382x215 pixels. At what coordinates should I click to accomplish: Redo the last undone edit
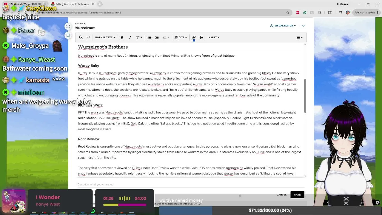(x=88, y=37)
